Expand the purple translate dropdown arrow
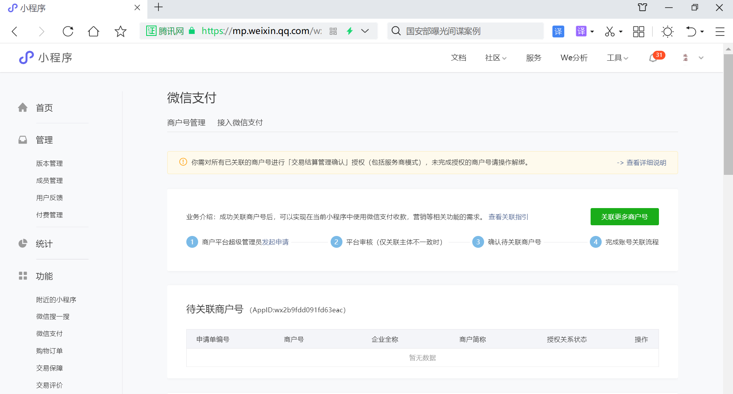733x394 pixels. 592,31
